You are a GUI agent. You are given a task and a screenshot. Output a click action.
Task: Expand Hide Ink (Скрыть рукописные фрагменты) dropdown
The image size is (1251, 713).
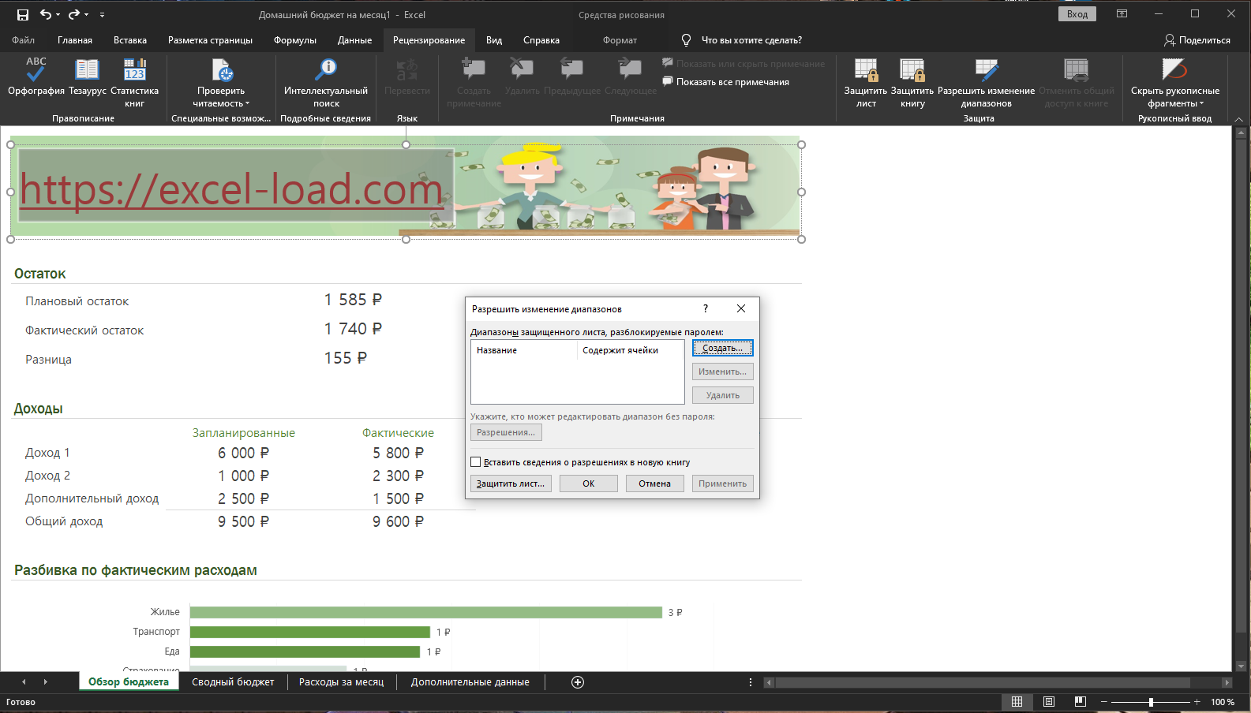1201,103
